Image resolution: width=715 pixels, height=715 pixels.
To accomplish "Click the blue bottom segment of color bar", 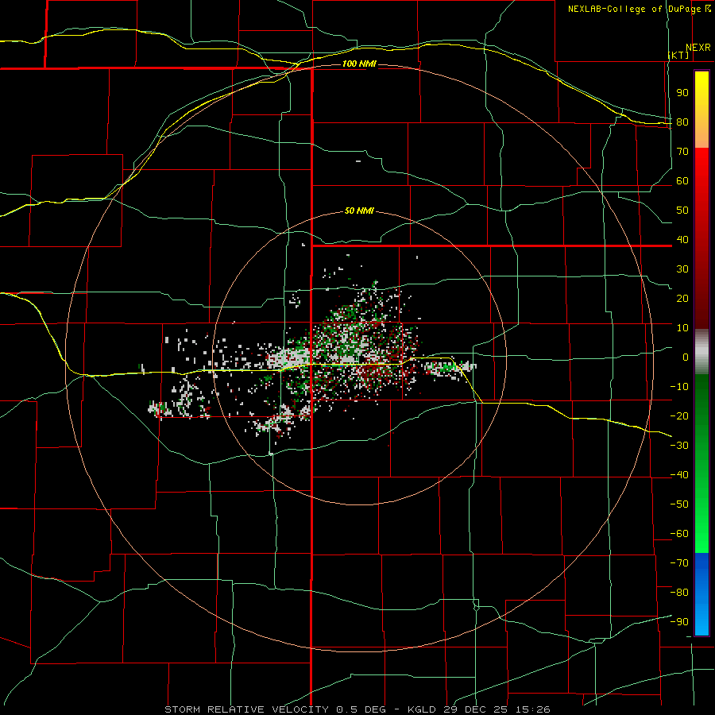I will point(701,594).
